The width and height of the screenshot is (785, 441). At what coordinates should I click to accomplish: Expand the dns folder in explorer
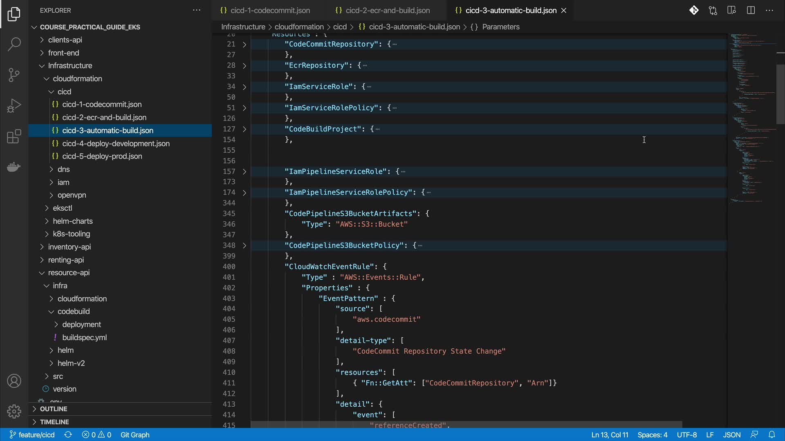[x=63, y=169]
